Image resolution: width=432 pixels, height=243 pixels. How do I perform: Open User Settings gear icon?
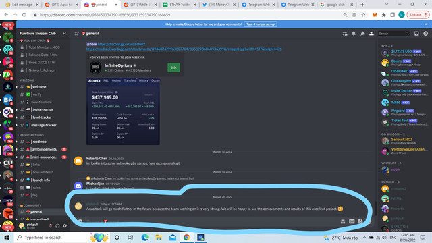65,226
